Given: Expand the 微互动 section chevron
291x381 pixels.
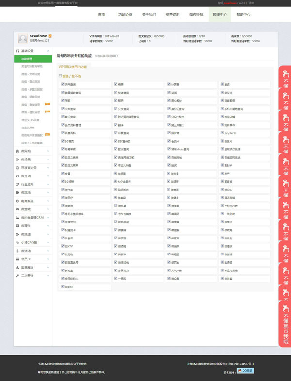Looking at the screenshot, I should point(48,176).
